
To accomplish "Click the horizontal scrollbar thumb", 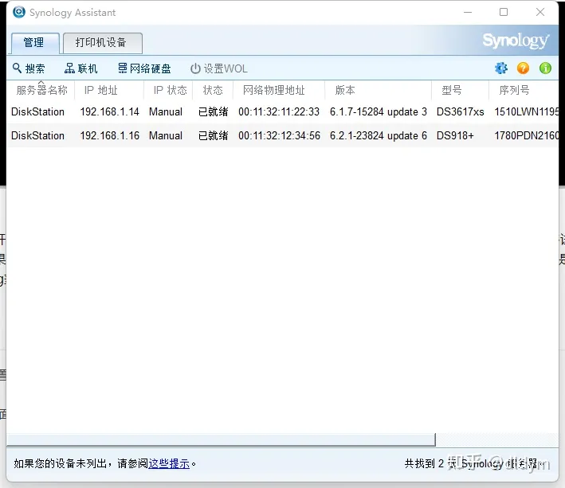I will (x=222, y=439).
